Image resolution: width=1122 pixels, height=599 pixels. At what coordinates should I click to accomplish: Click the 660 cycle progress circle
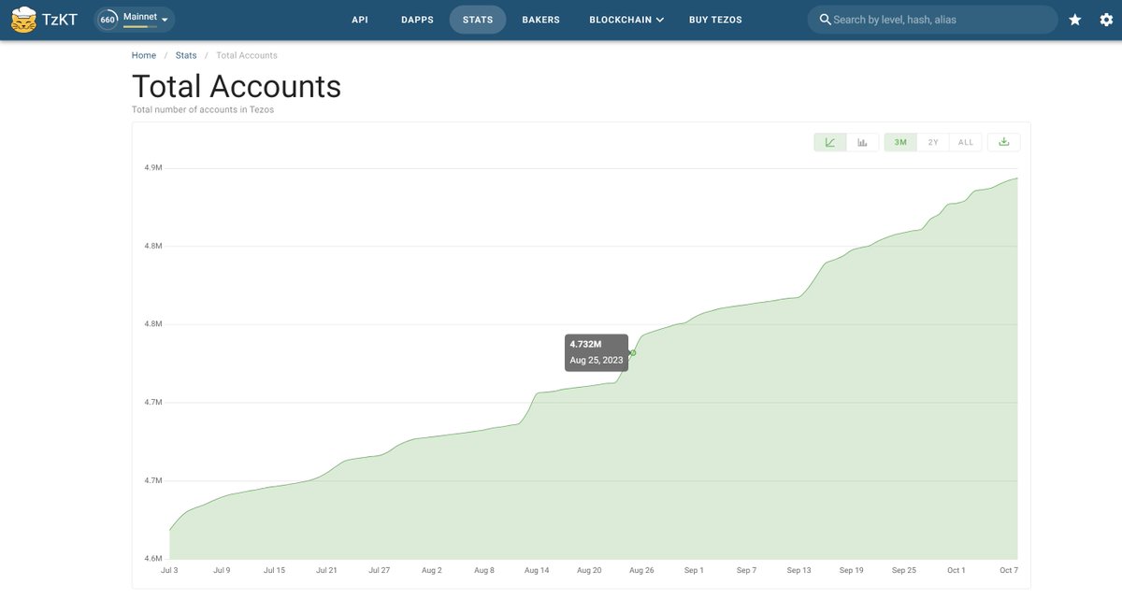coord(108,19)
